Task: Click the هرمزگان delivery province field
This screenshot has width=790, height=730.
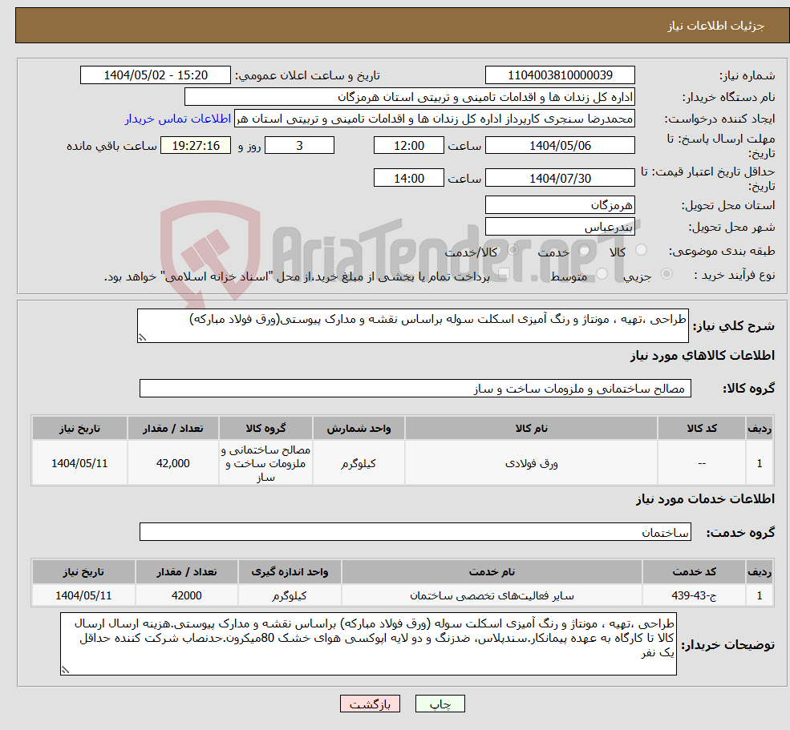Action: tap(560, 204)
